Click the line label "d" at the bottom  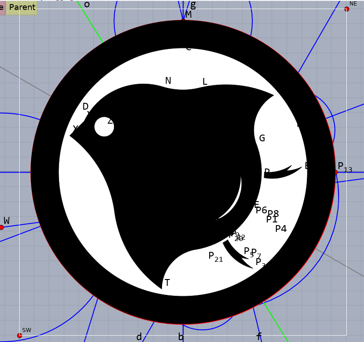(x=139, y=337)
